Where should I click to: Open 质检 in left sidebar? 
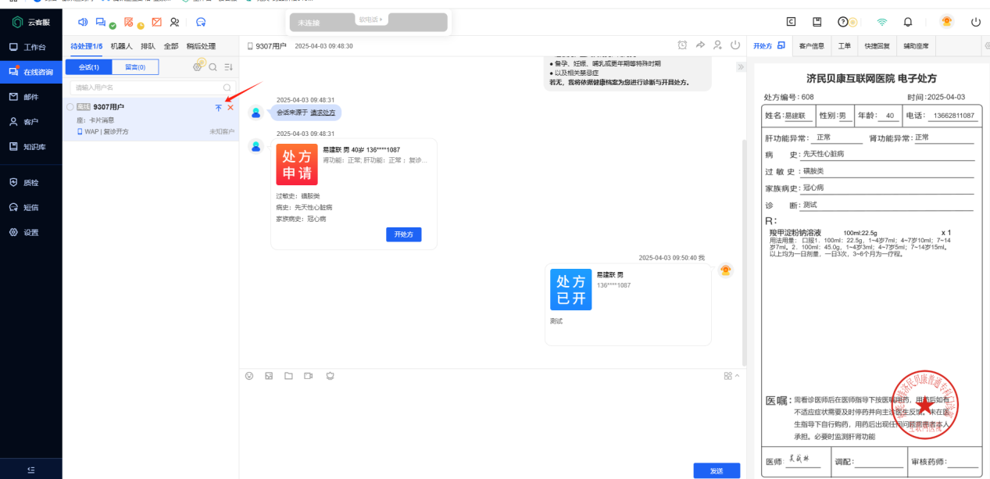tap(31, 182)
